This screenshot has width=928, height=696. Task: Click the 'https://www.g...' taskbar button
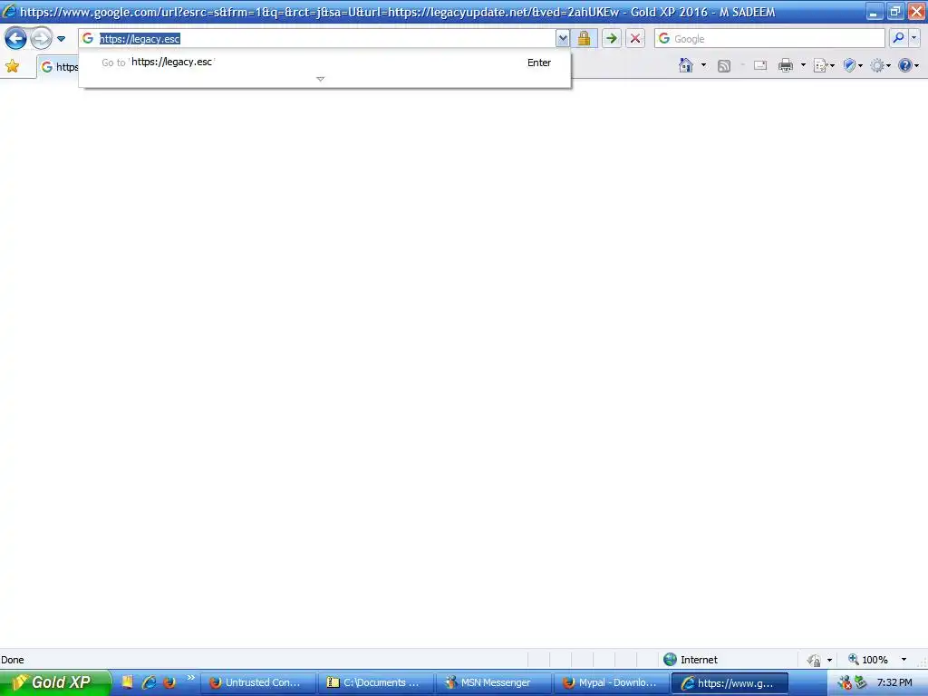click(x=730, y=683)
